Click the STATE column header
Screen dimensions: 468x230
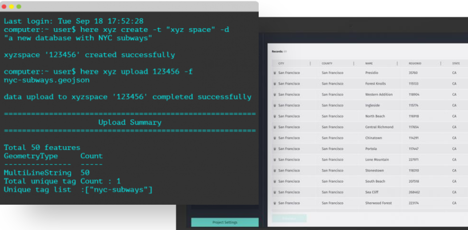coord(456,63)
